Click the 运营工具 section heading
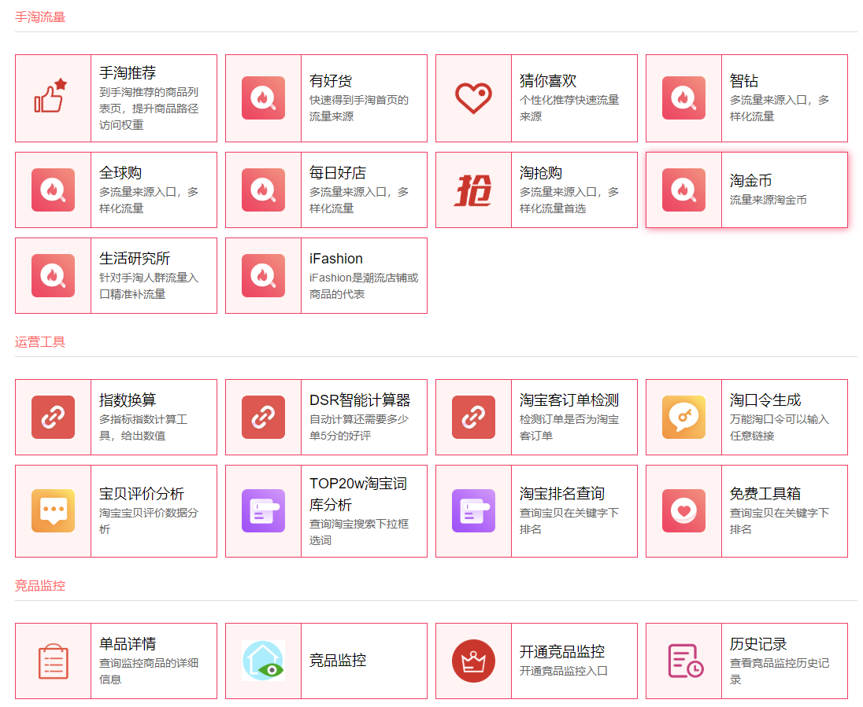863x707 pixels. coord(40,342)
